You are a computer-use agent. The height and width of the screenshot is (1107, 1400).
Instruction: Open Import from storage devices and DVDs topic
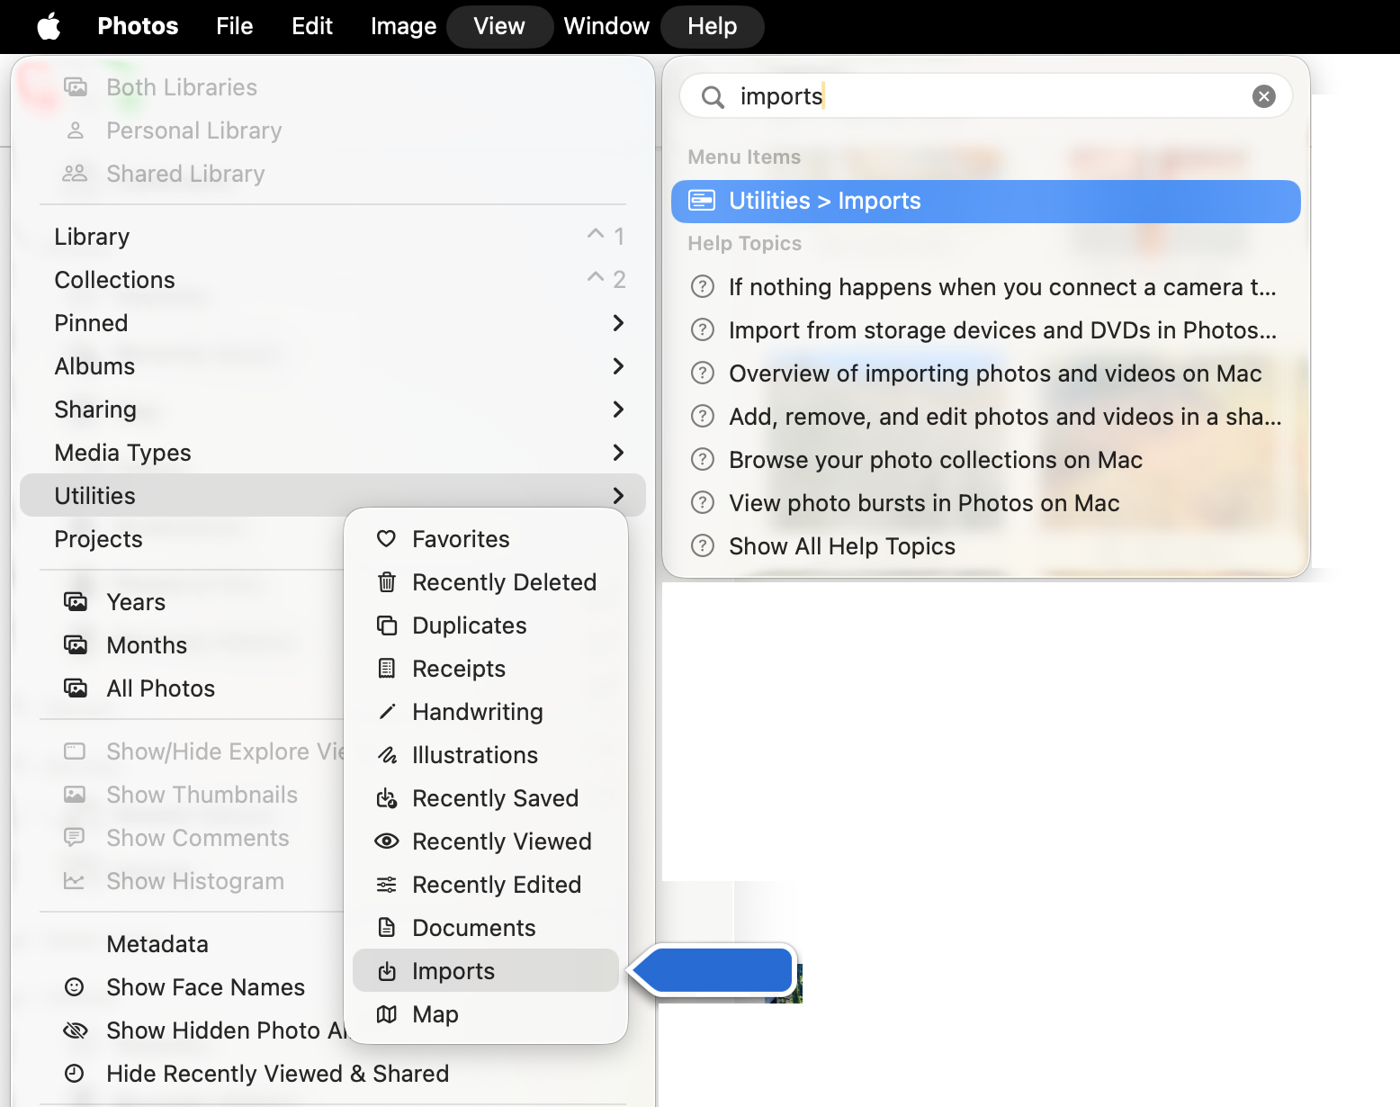pos(986,330)
